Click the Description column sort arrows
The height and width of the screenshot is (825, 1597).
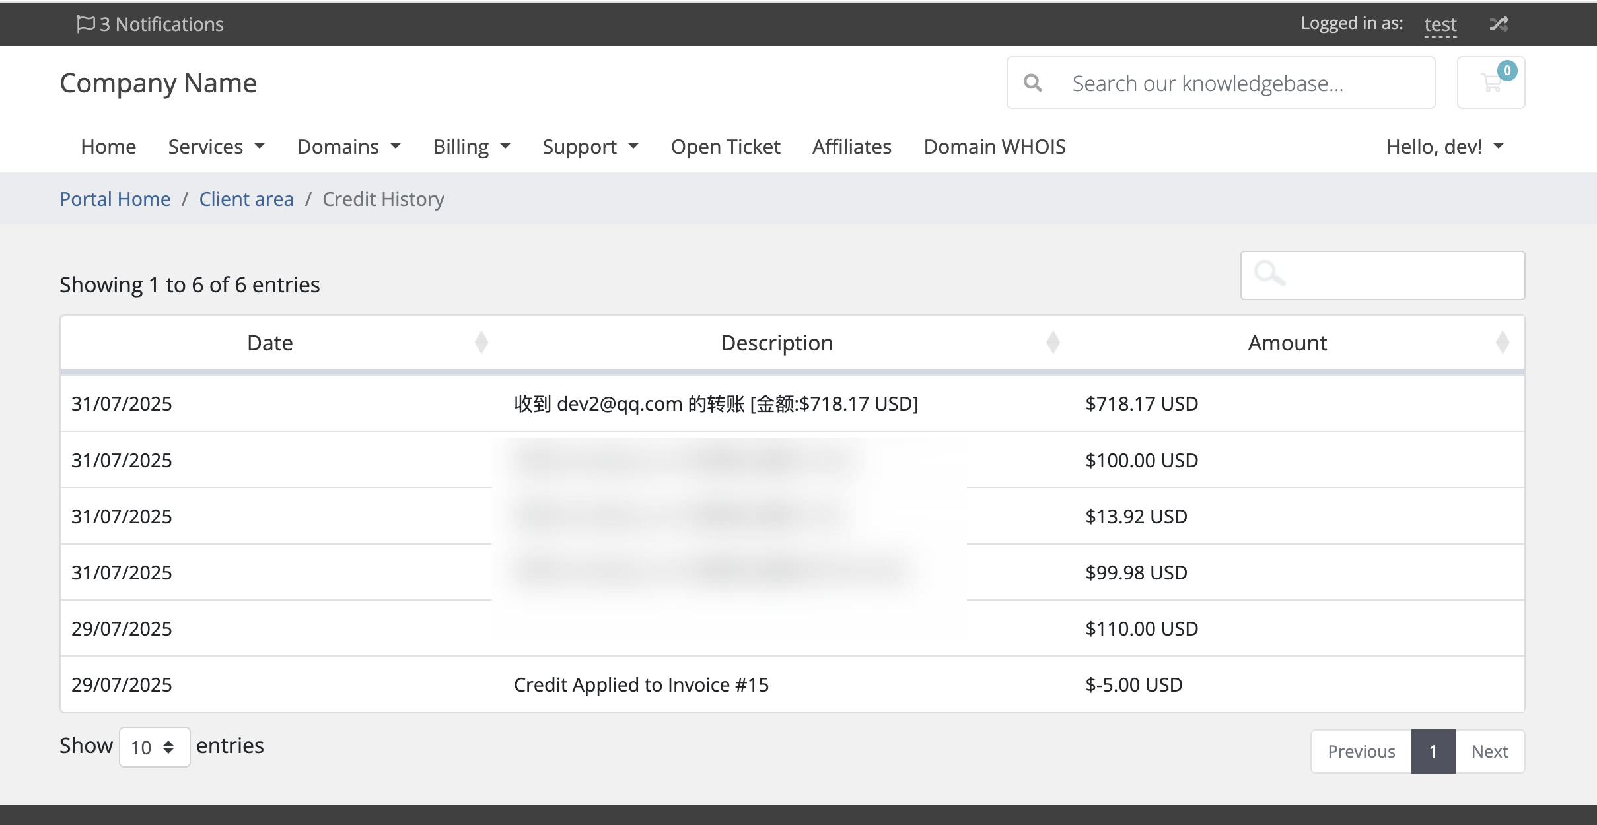point(1053,342)
